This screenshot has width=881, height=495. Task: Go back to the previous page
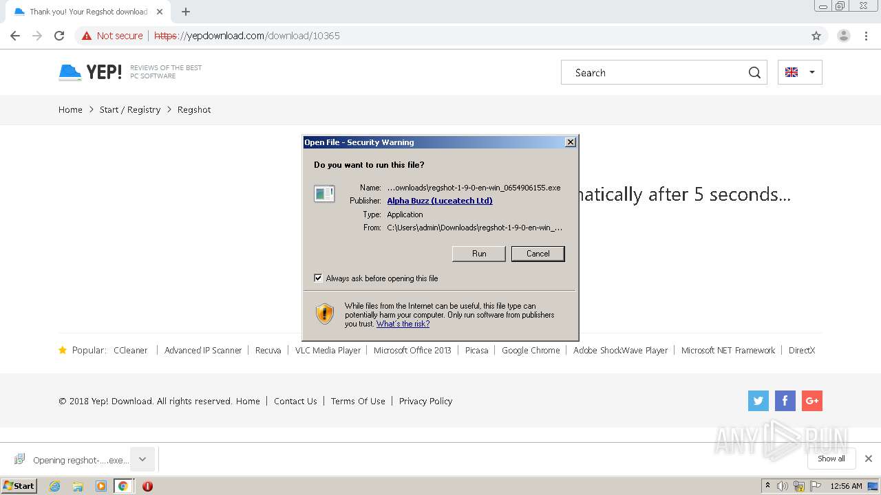click(x=15, y=36)
